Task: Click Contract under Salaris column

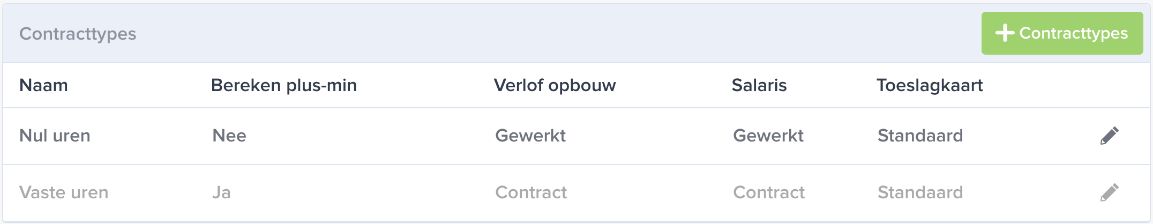Action: (769, 192)
